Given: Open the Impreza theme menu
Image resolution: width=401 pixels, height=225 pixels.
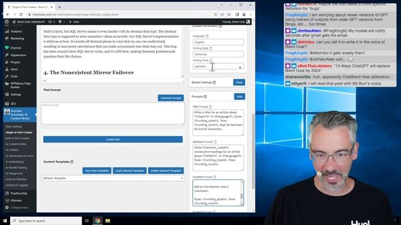Looking at the screenshot, I should [16, 47].
